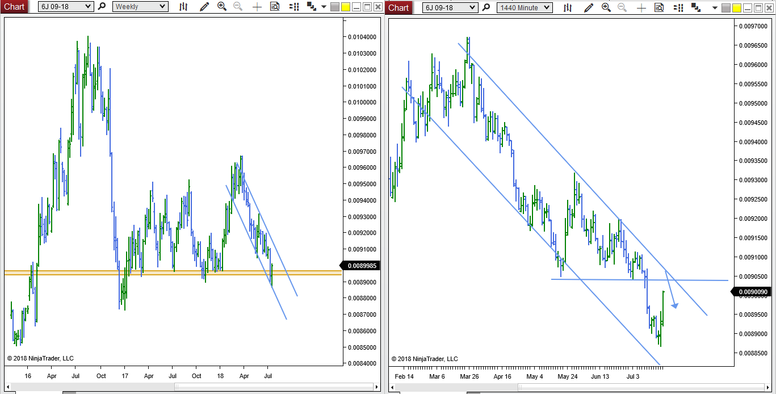Image resolution: width=776 pixels, height=394 pixels.
Task: Open the 6J 09-18 instrument dropdown in right chart
Action: point(450,7)
